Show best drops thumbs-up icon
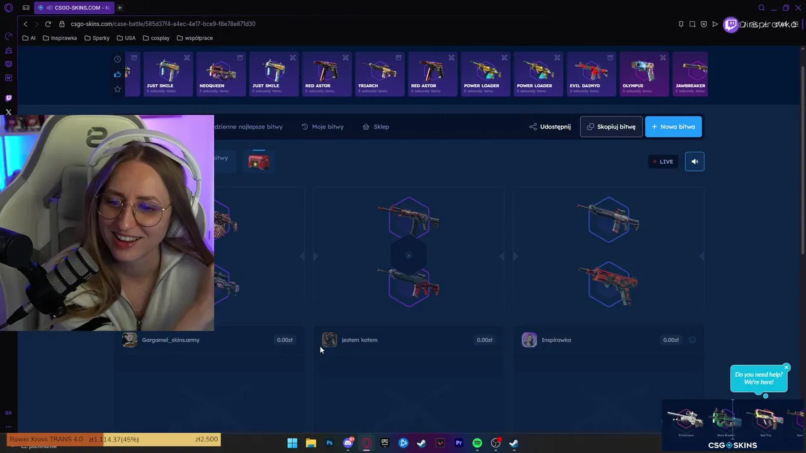Viewport: 806px width, 453px height. (x=117, y=74)
